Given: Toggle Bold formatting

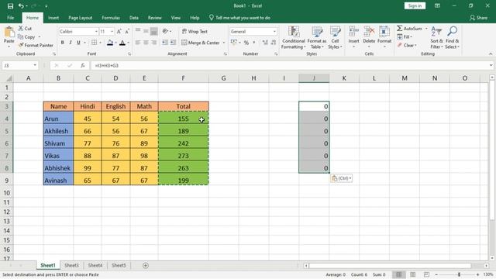Looking at the screenshot, I should (x=62, y=43).
